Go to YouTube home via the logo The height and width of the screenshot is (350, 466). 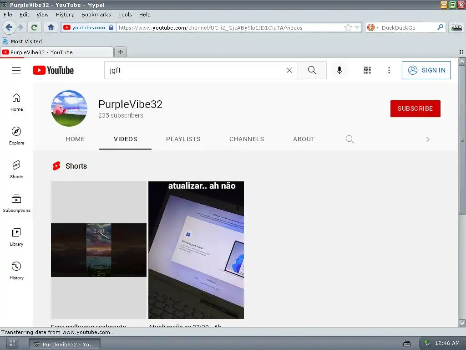[53, 70]
